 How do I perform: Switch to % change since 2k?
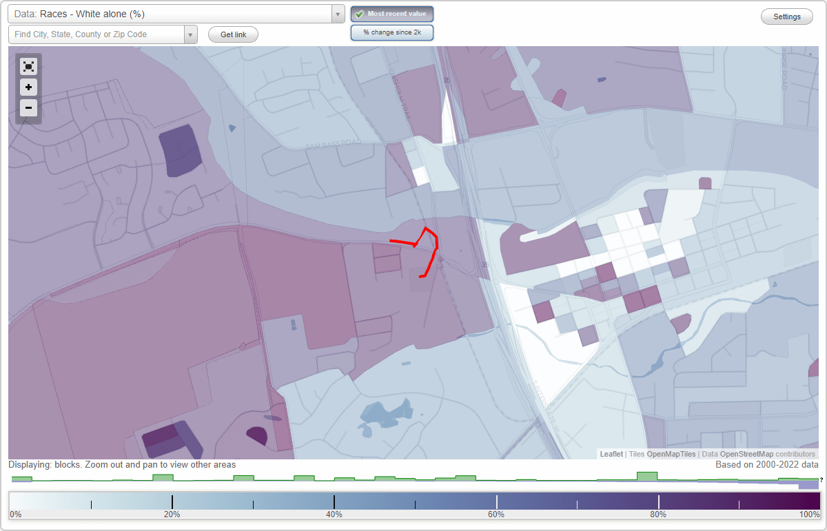(x=392, y=32)
